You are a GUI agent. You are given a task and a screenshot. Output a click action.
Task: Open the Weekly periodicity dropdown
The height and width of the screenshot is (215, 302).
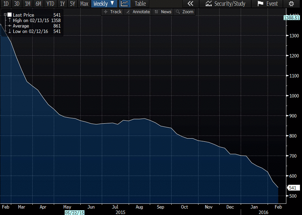pyautogui.click(x=105, y=4)
